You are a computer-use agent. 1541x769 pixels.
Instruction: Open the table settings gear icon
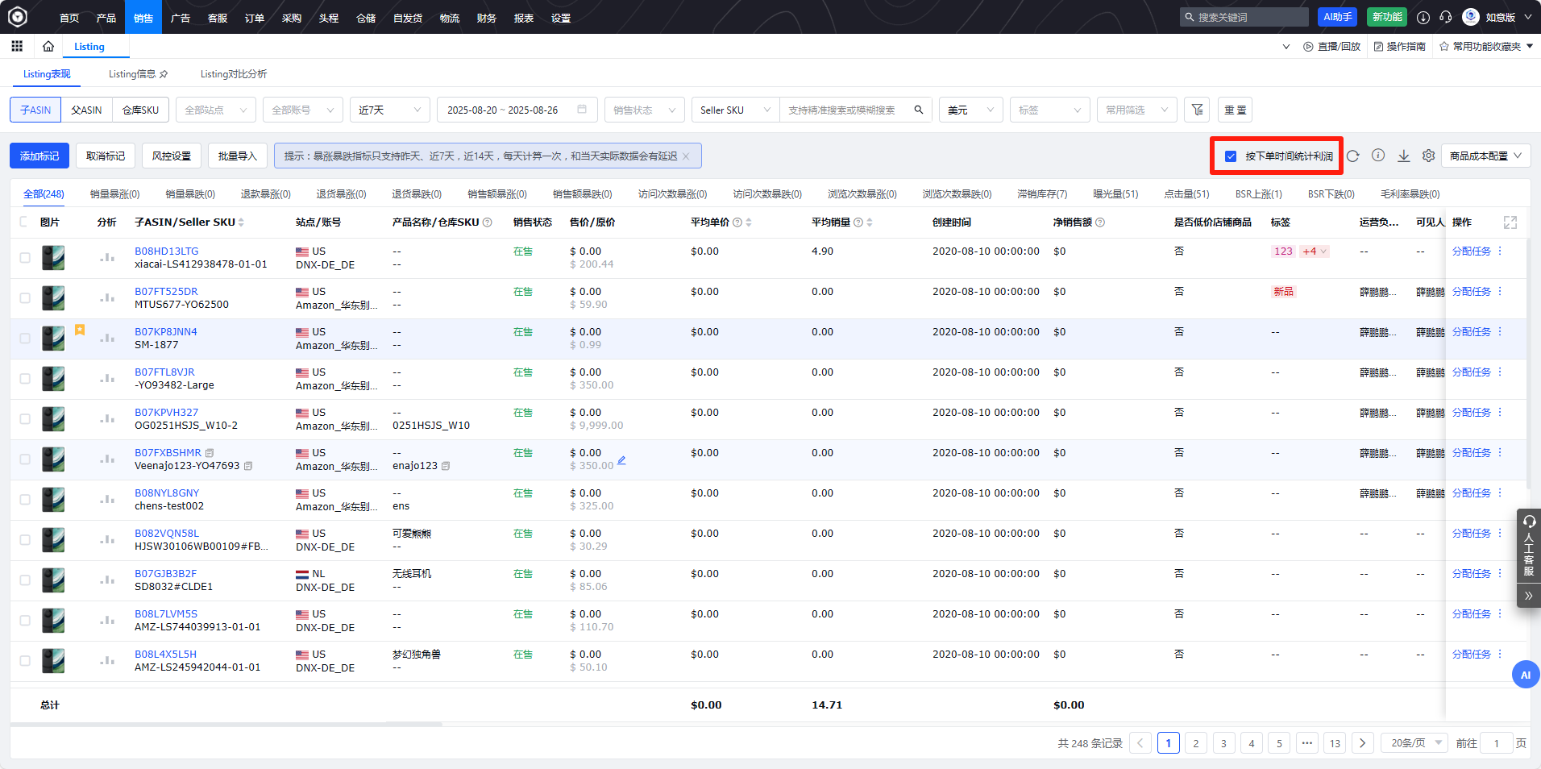coord(1428,156)
